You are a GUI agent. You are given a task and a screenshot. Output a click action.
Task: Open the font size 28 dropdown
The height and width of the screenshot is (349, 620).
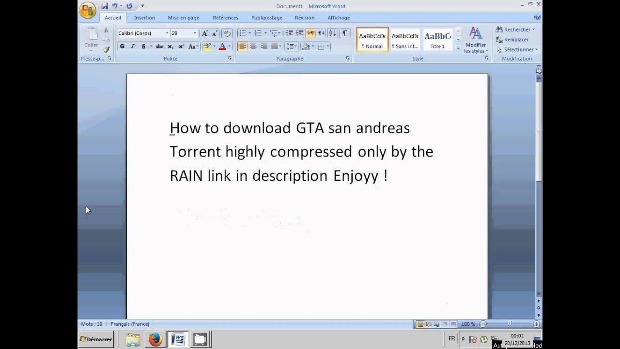[x=195, y=33]
